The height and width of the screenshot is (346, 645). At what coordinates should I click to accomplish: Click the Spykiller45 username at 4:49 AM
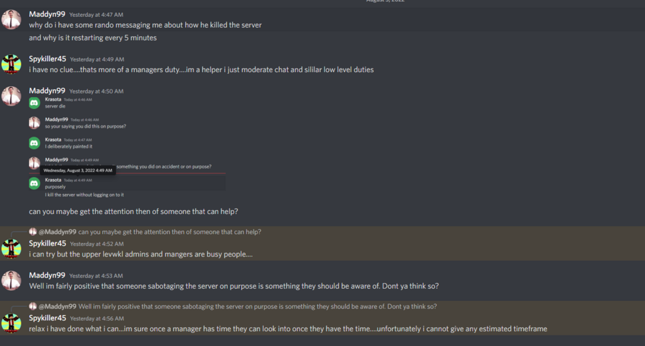tap(48, 59)
